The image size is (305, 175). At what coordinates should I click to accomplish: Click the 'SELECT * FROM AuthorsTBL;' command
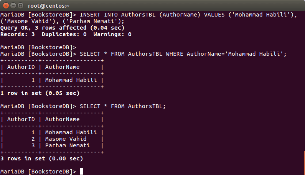tap(123, 106)
